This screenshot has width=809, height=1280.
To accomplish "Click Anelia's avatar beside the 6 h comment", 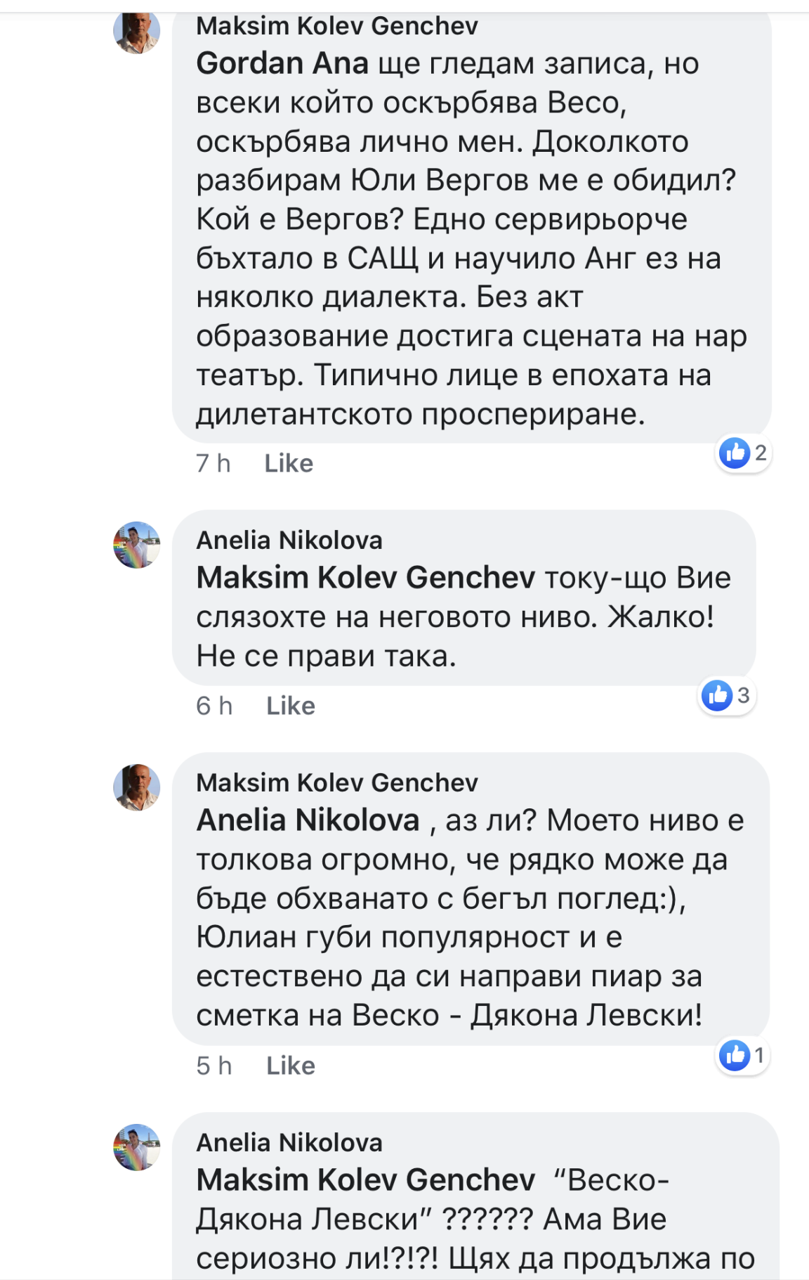I will coord(137,545).
